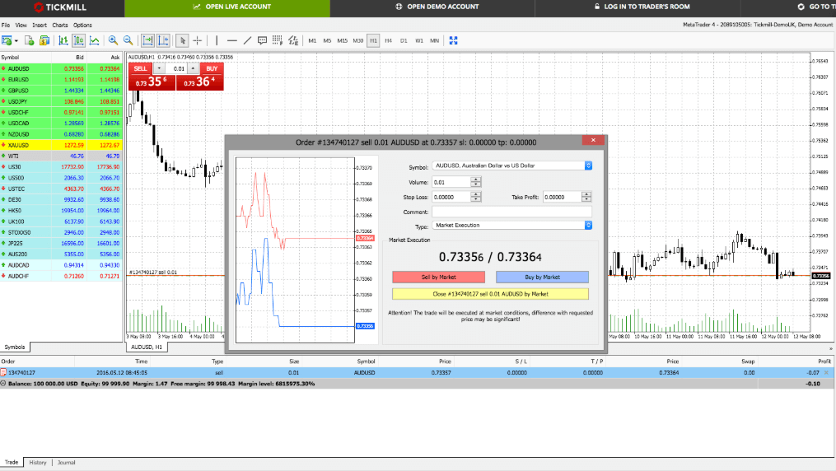Click Open Demo Account
Image resolution: width=836 pixels, height=471 pixels.
click(432, 7)
